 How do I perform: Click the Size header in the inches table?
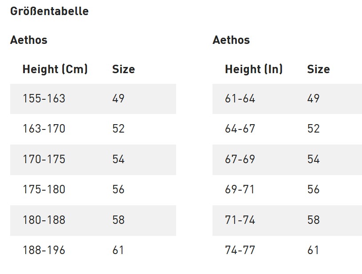click(318, 69)
